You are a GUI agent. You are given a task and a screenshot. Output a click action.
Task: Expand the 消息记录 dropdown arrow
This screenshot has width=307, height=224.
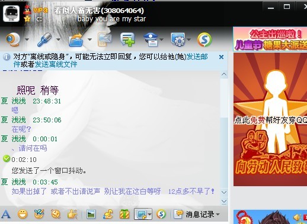218,215
